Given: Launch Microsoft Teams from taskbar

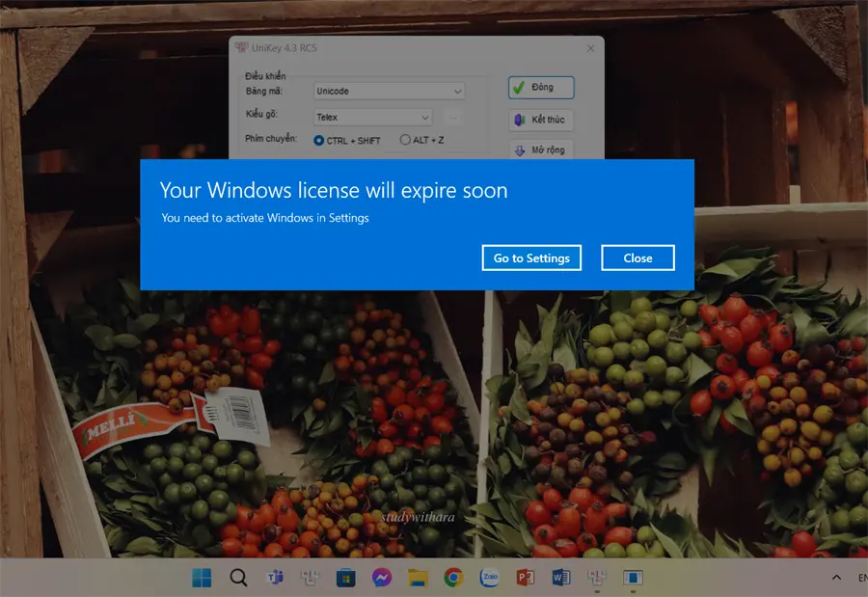Looking at the screenshot, I should point(275,578).
